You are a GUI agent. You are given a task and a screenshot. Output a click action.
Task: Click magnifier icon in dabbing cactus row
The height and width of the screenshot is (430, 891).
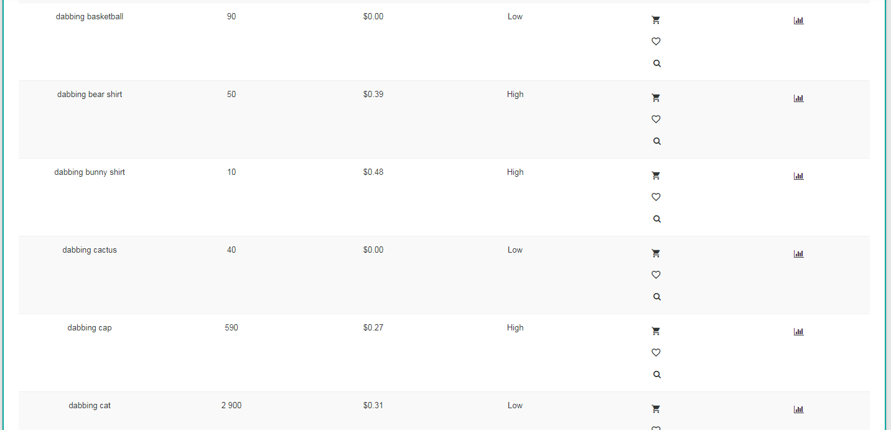pyautogui.click(x=656, y=297)
